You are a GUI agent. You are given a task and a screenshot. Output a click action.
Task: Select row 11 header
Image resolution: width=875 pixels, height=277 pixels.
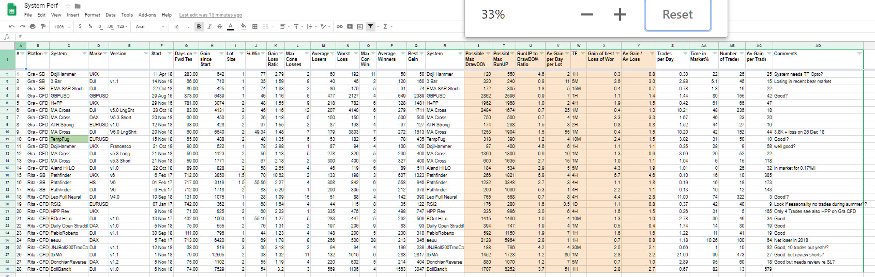[x=7, y=139]
